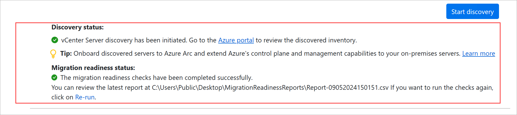Click green checkmark beside vCenter Server discovery
The image size is (517, 115).
click(x=55, y=40)
